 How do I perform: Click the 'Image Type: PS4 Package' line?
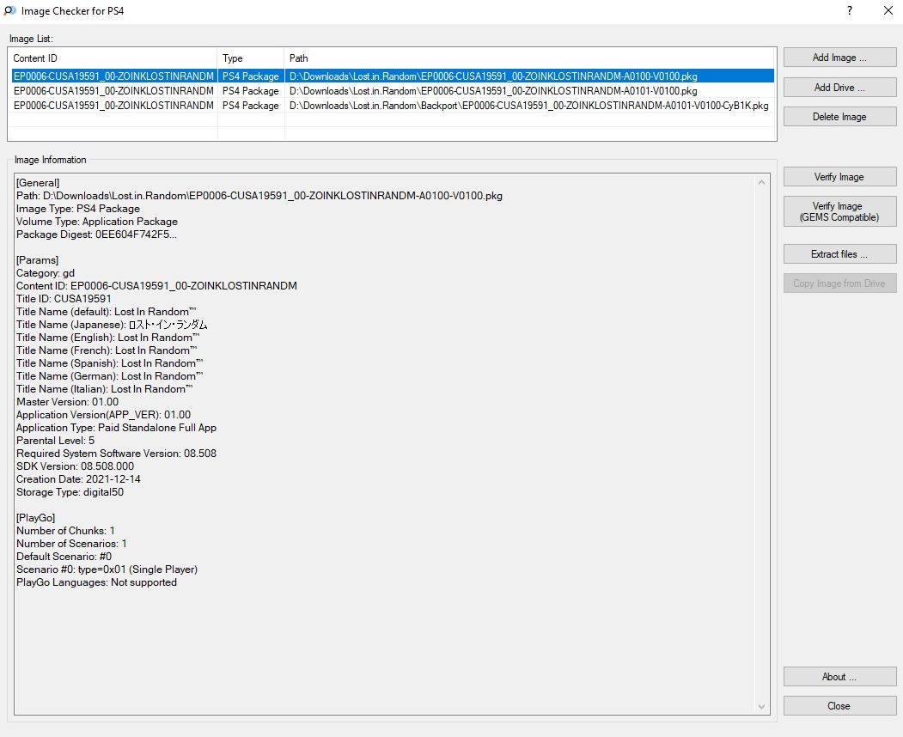[x=77, y=209]
